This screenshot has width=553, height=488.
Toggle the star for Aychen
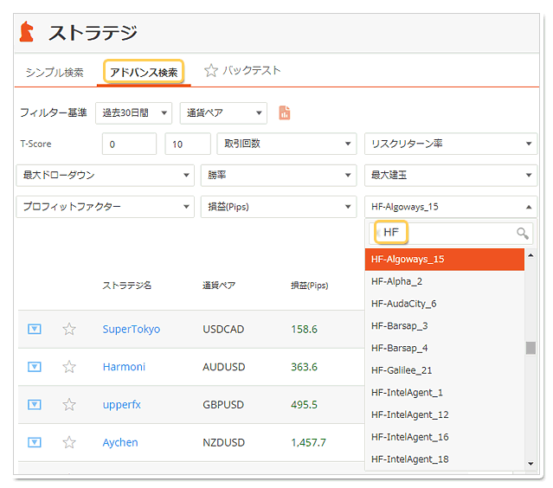[x=69, y=442]
